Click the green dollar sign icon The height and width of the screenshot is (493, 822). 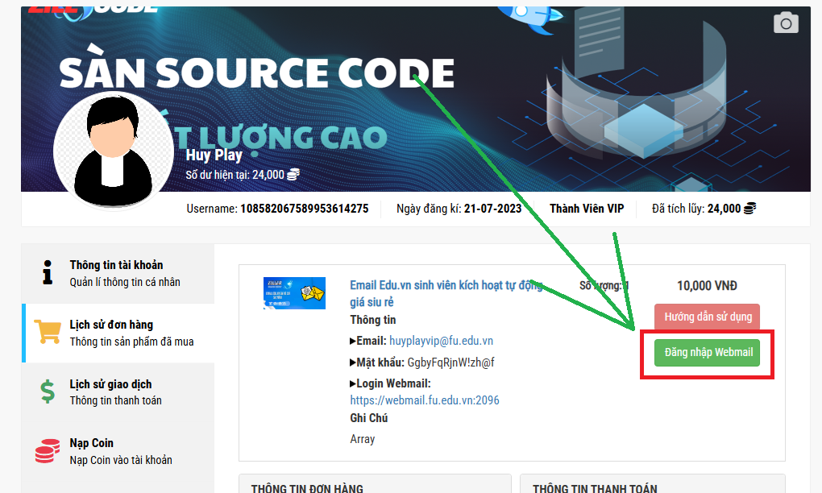48,391
